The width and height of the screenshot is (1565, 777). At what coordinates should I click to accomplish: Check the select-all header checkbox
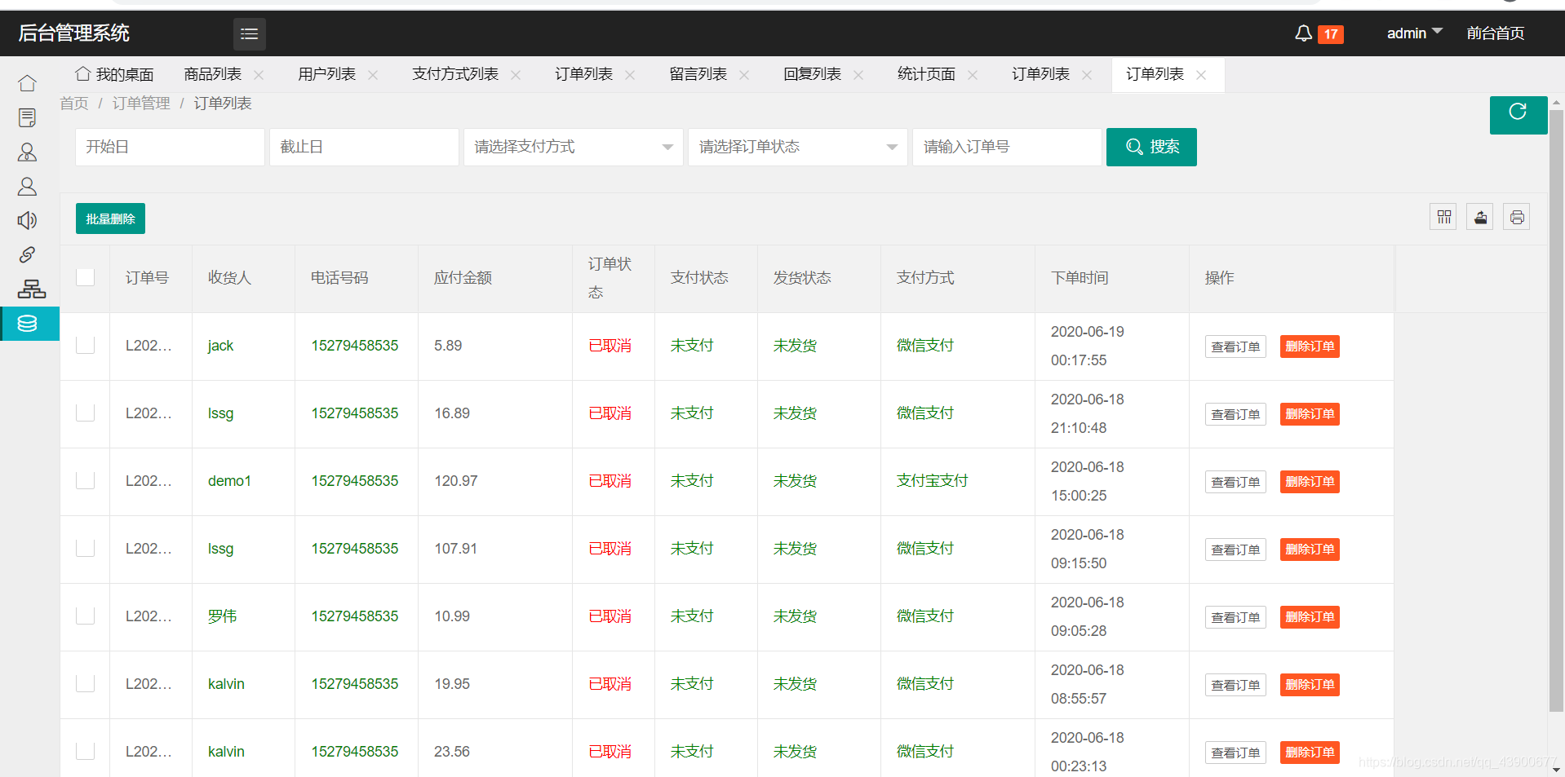coord(85,277)
